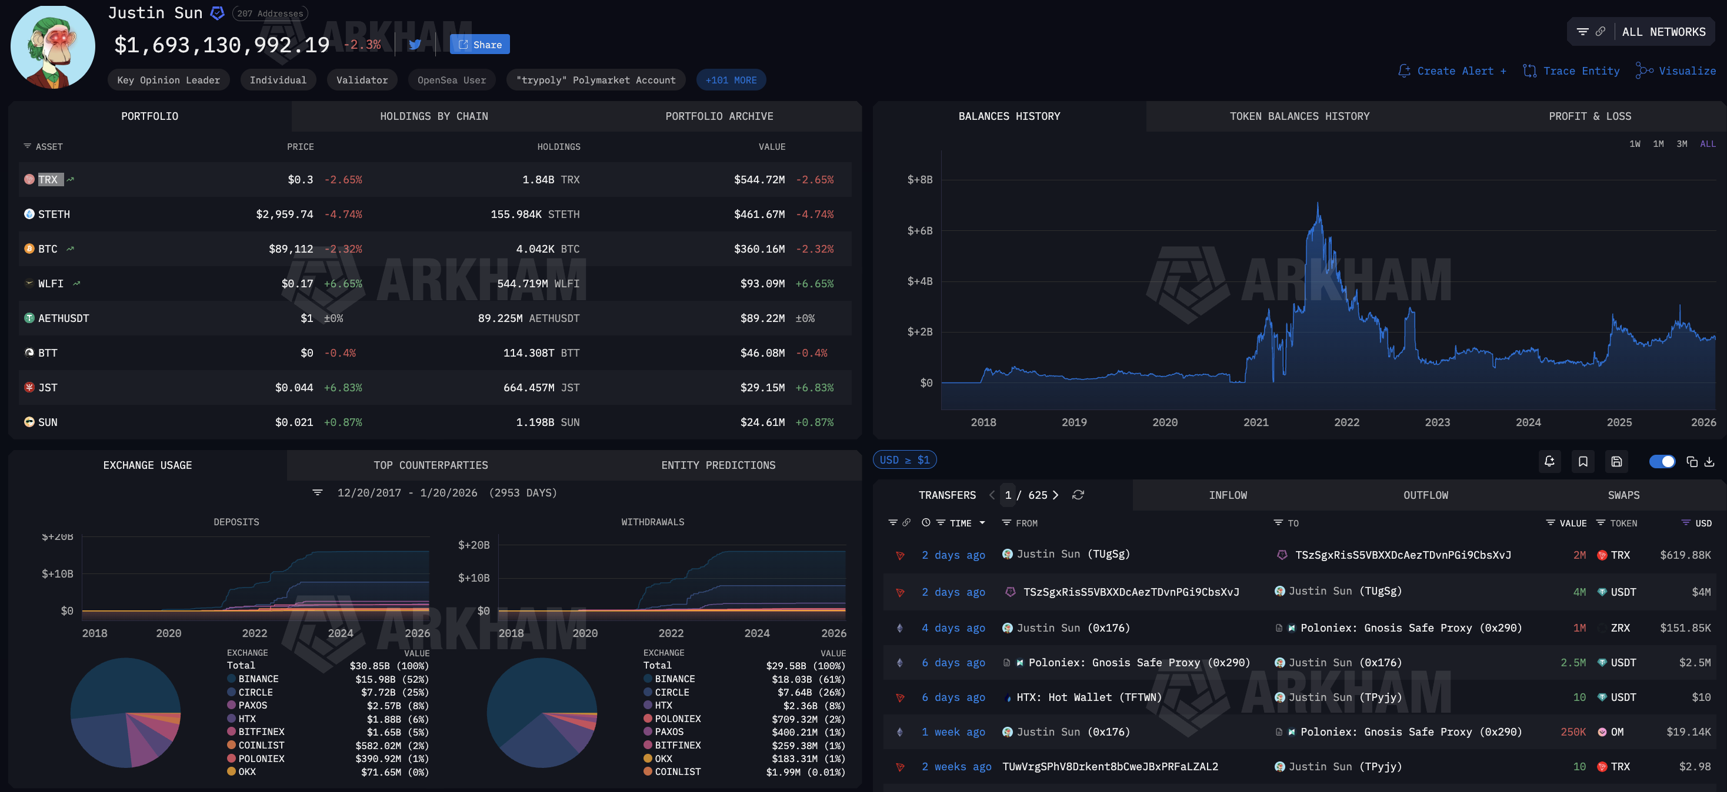Switch to HOLDINGS BY CHAIN tab

(x=434, y=116)
